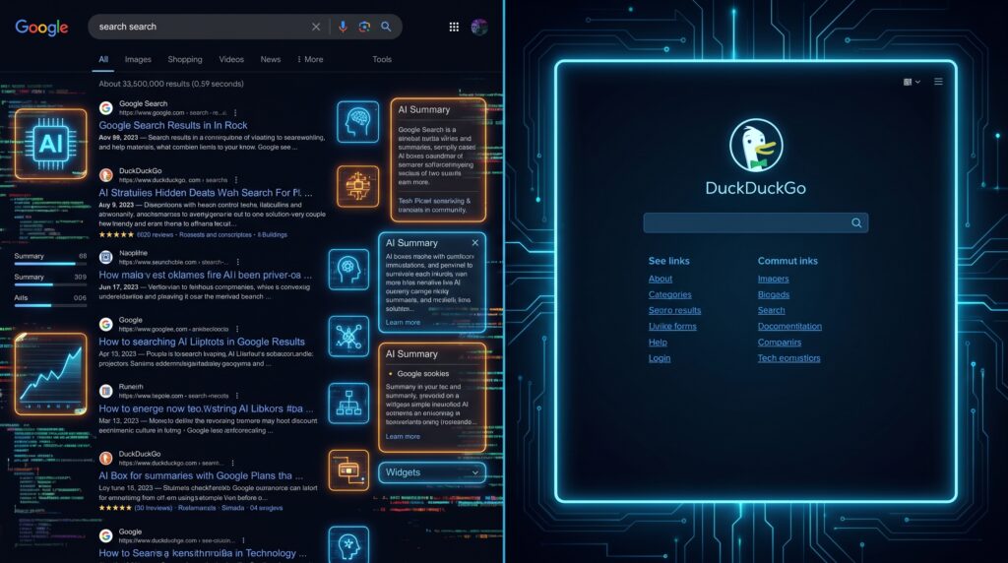Switch to the News tab
1008x563 pixels.
(x=271, y=59)
